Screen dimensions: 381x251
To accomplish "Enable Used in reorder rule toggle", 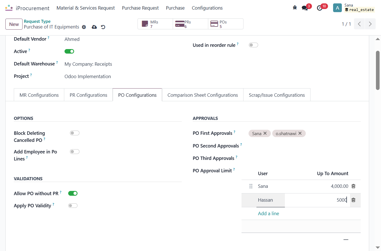I will click(x=253, y=45).
